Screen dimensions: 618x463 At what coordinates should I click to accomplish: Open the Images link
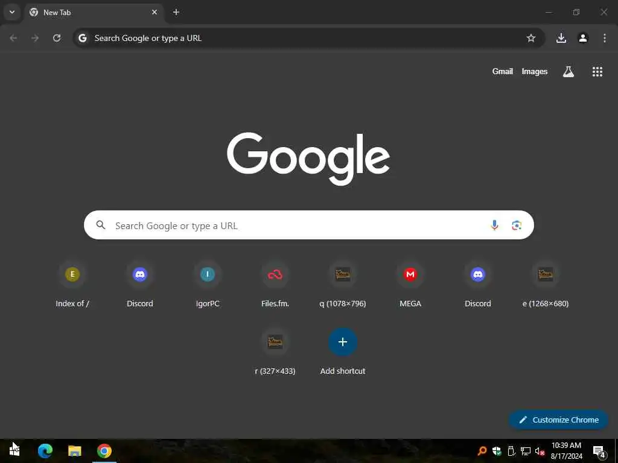click(x=535, y=71)
